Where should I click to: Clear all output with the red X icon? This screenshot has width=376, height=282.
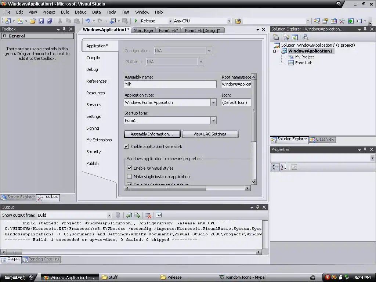coord(148,215)
